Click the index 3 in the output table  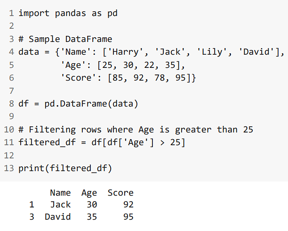point(32,217)
